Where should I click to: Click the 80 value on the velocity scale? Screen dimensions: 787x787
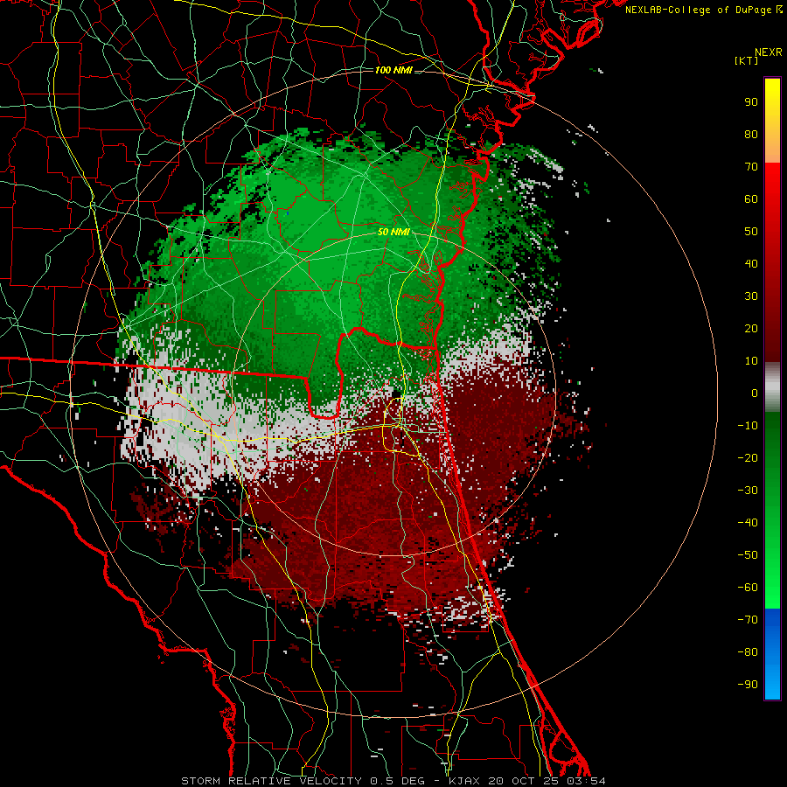click(x=751, y=135)
